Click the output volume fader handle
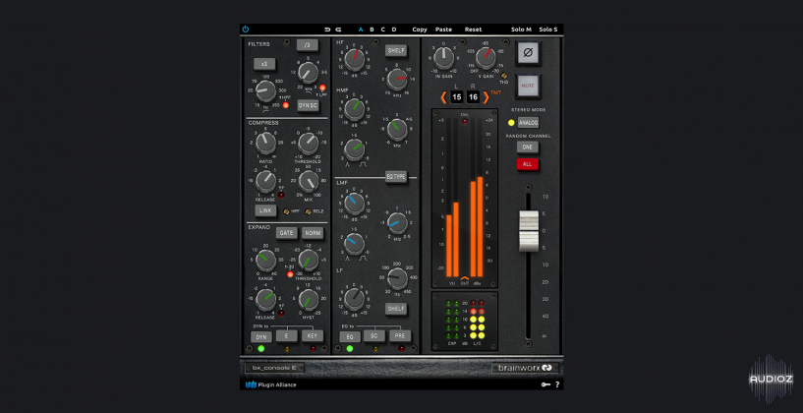The width and height of the screenshot is (803, 413). pos(529,230)
